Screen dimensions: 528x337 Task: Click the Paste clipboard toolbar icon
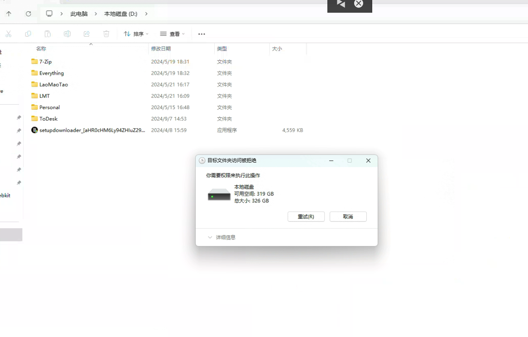(48, 34)
